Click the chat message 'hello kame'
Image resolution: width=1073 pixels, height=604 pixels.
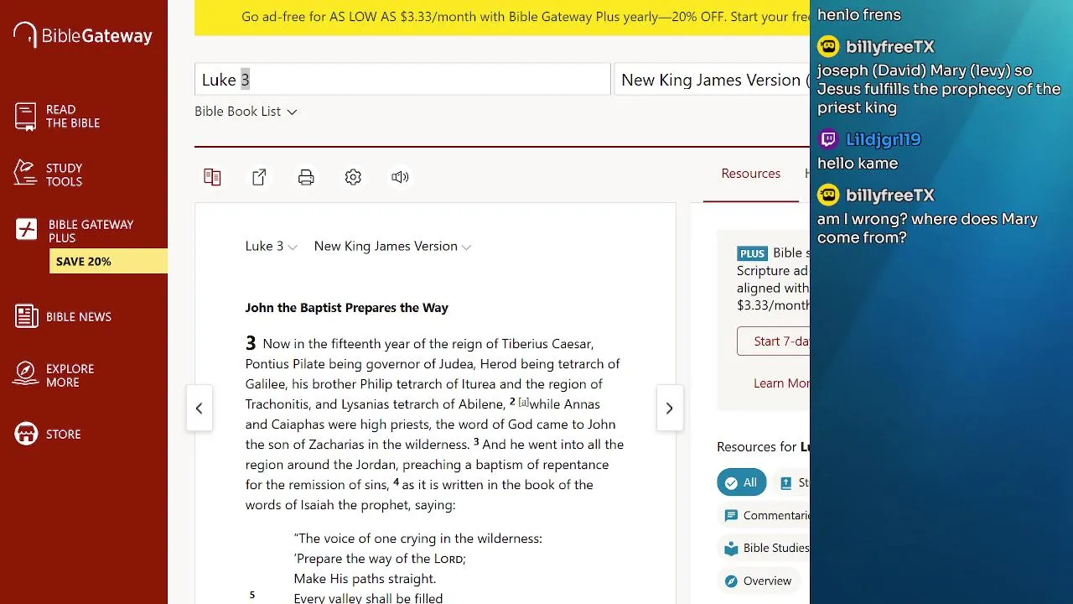(858, 164)
